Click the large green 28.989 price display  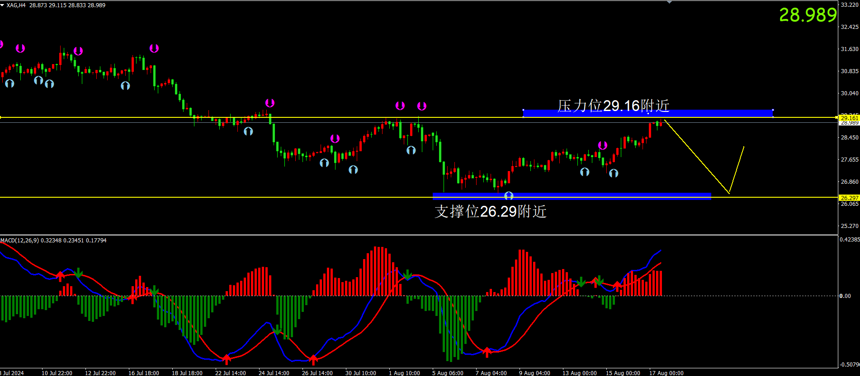click(x=808, y=15)
